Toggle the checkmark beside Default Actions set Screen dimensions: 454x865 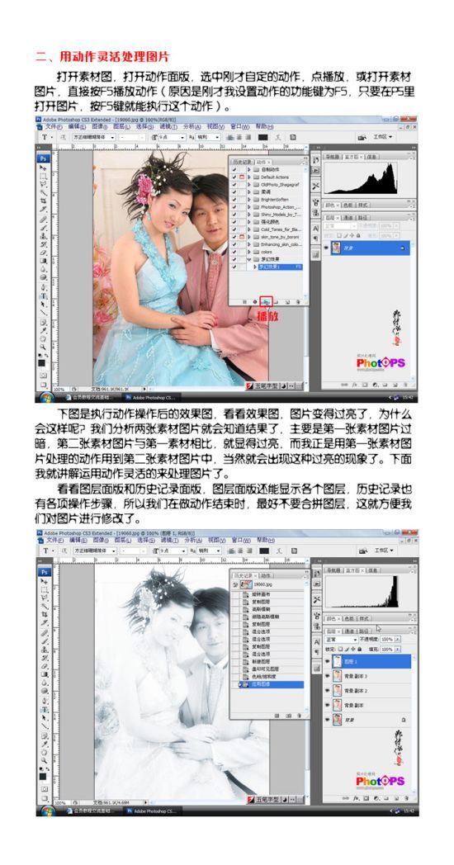[234, 177]
